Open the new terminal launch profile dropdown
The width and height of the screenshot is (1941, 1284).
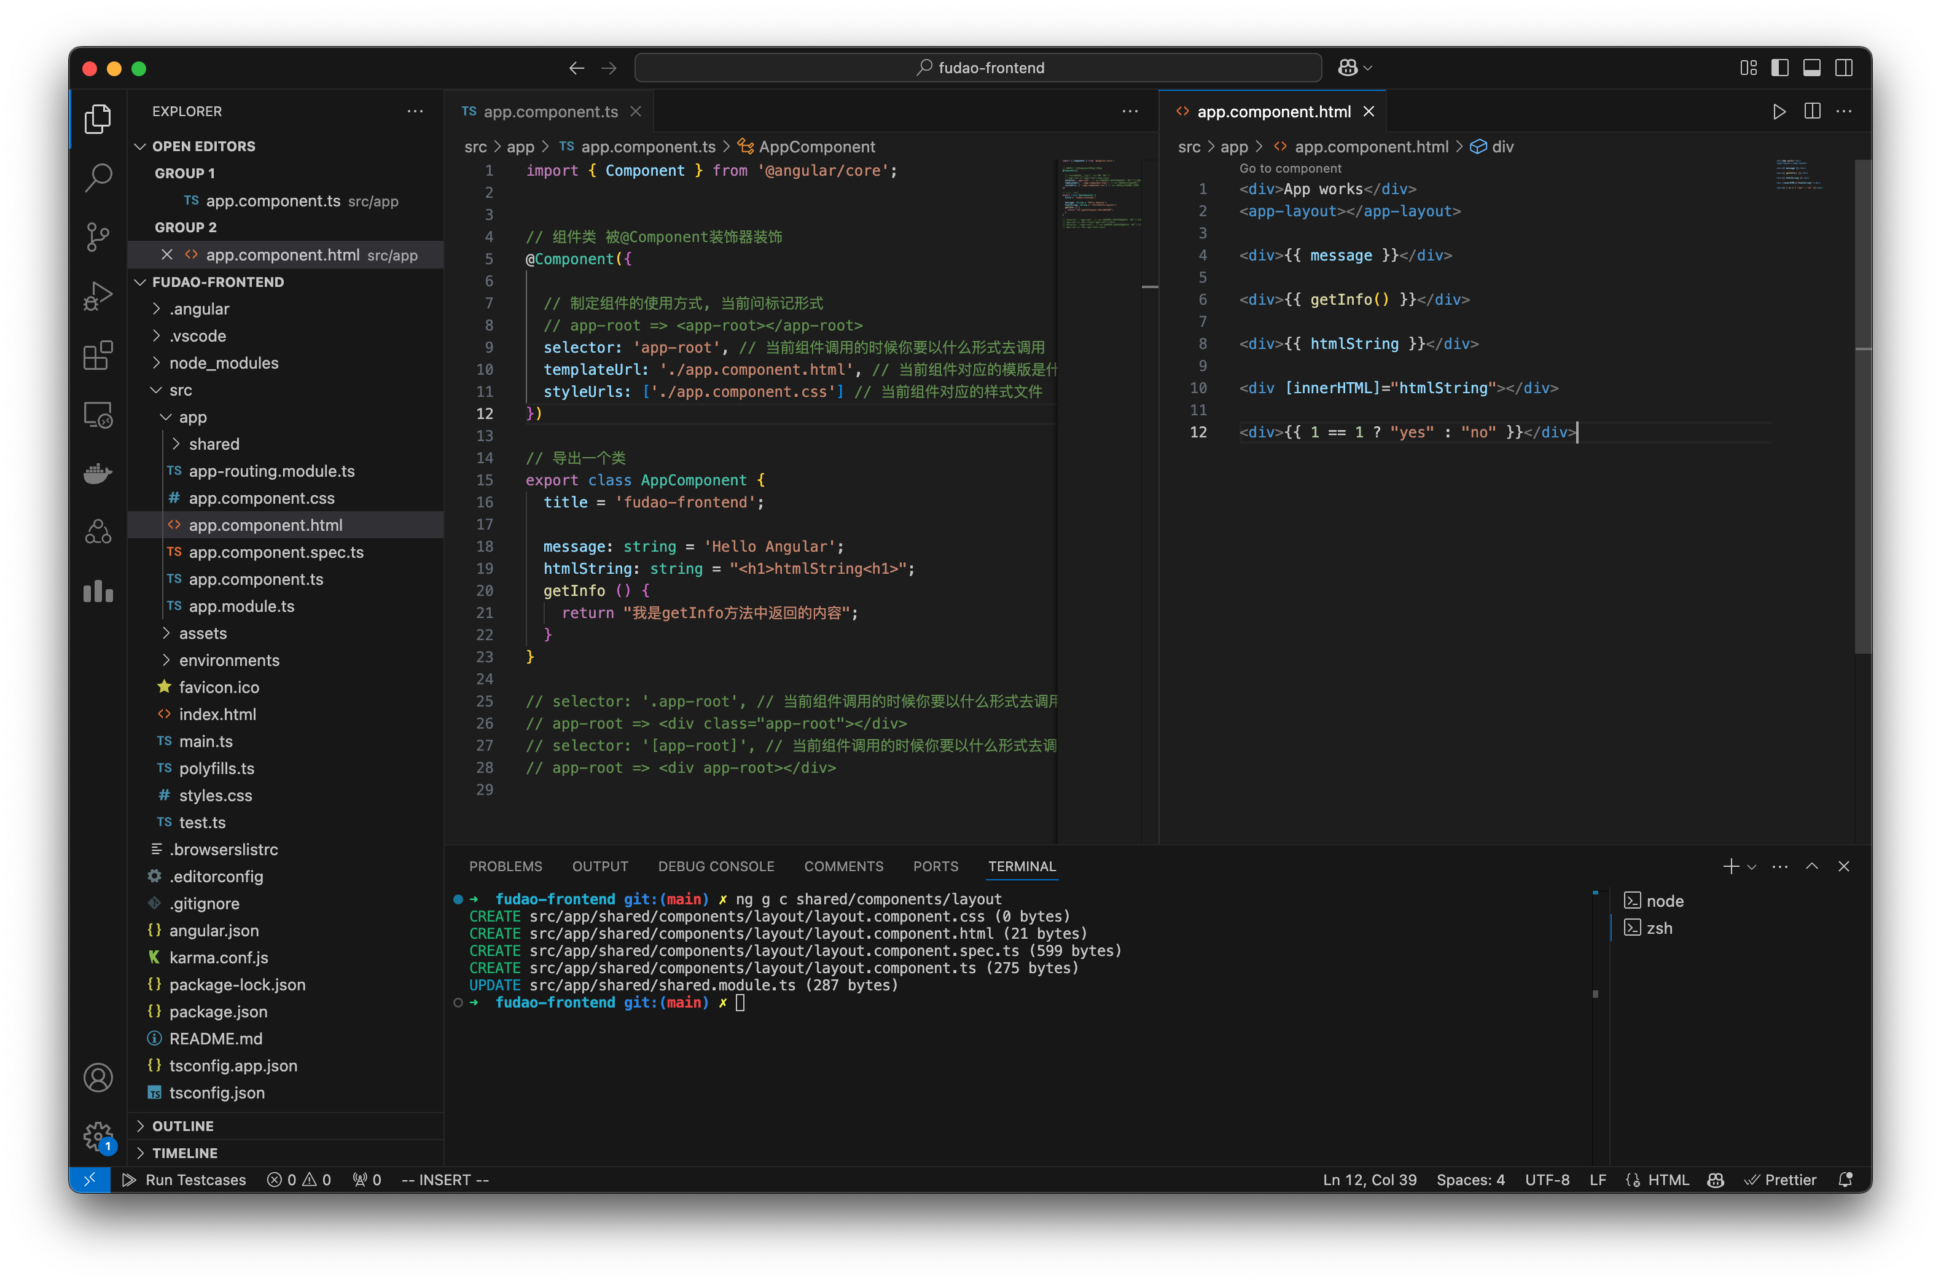(1752, 867)
